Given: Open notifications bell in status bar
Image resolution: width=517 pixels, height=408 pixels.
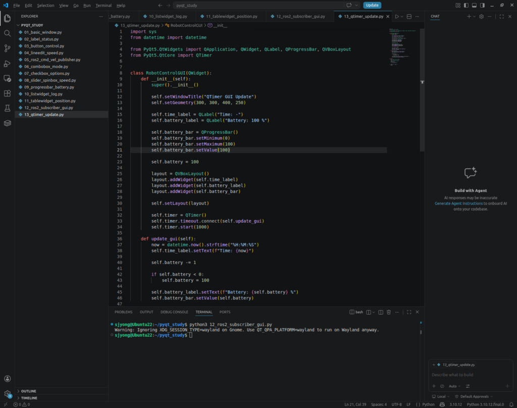Looking at the screenshot, I should tap(511, 404).
